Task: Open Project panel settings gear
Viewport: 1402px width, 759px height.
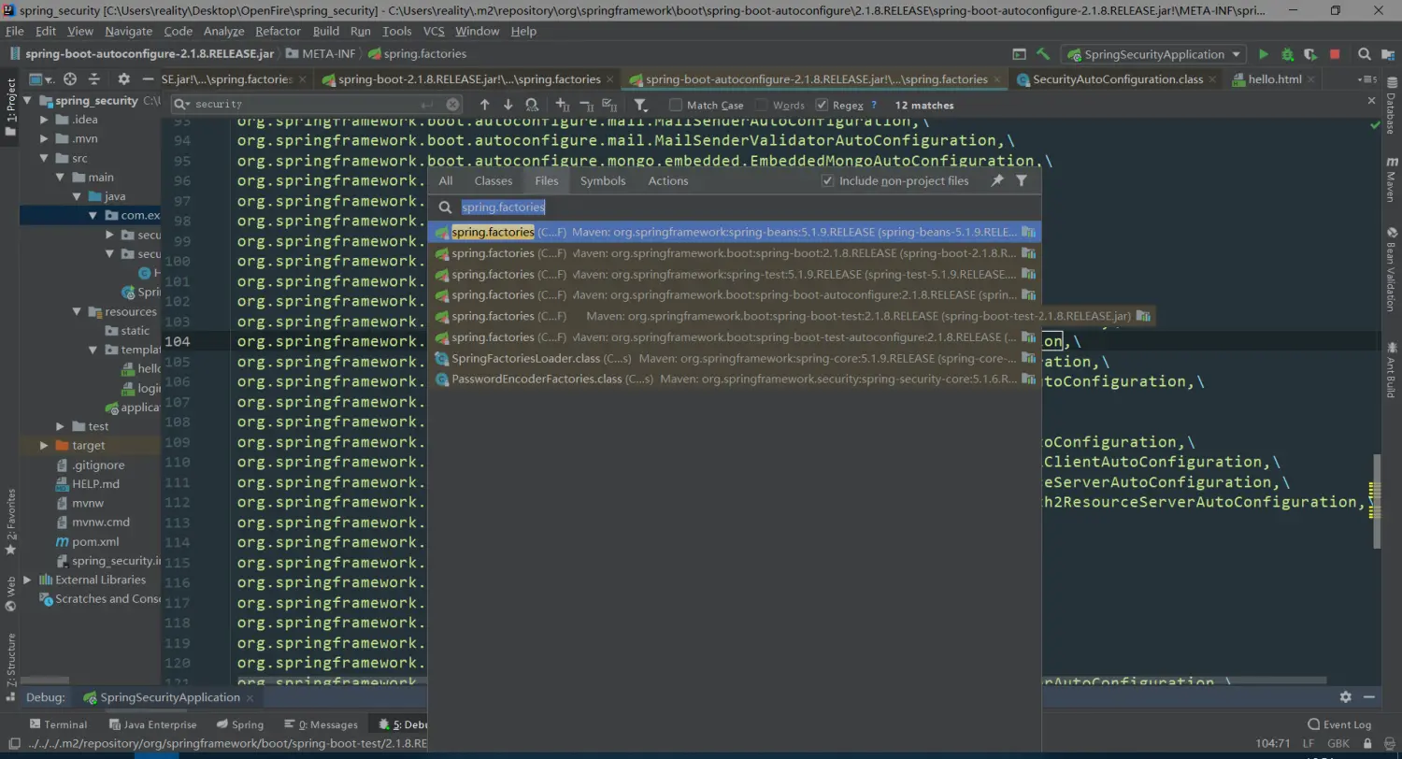Action: pyautogui.click(x=123, y=79)
